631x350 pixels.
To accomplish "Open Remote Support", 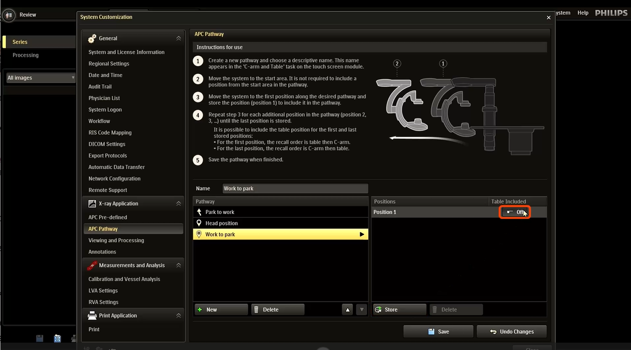I will pos(108,190).
